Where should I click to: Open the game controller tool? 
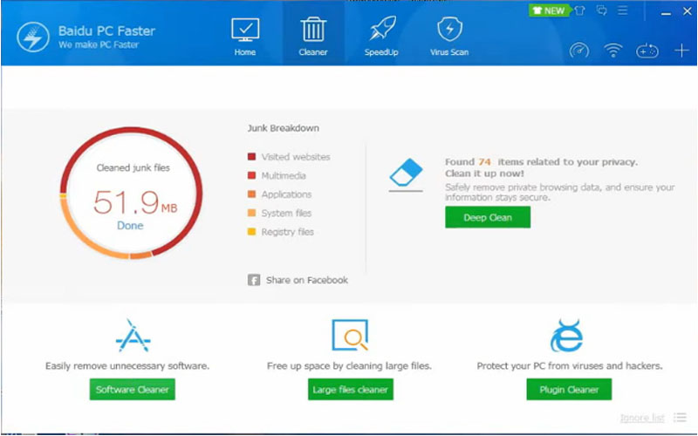(x=647, y=51)
